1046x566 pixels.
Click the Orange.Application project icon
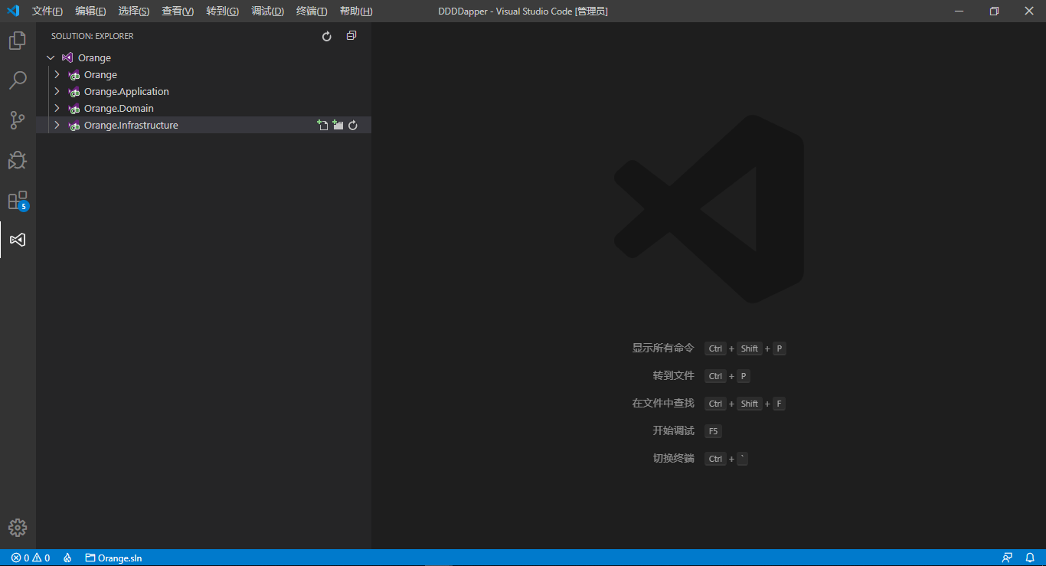[74, 92]
